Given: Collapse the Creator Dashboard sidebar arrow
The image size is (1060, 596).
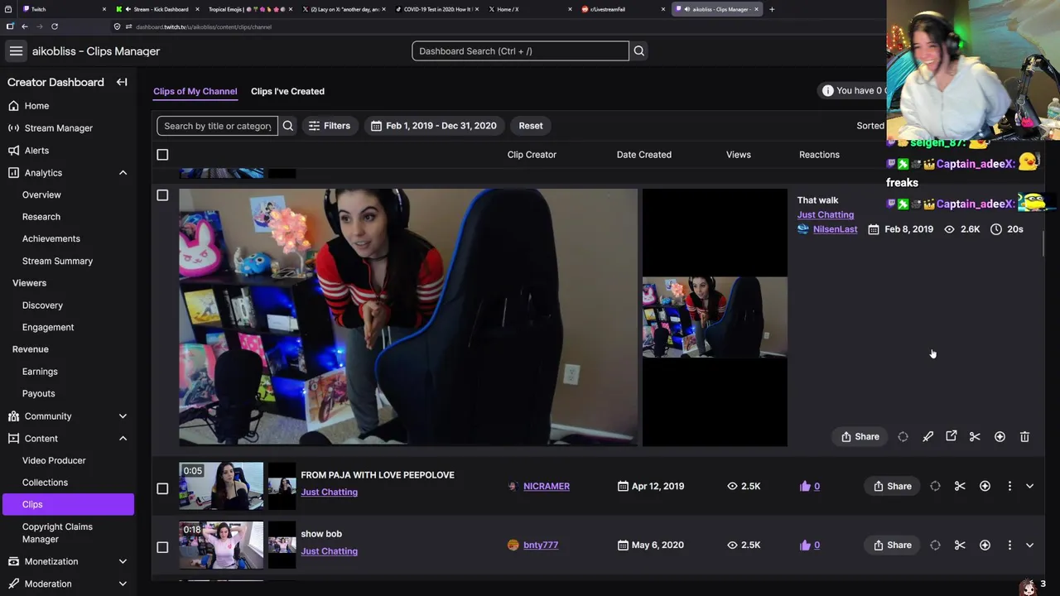Looking at the screenshot, I should point(122,82).
